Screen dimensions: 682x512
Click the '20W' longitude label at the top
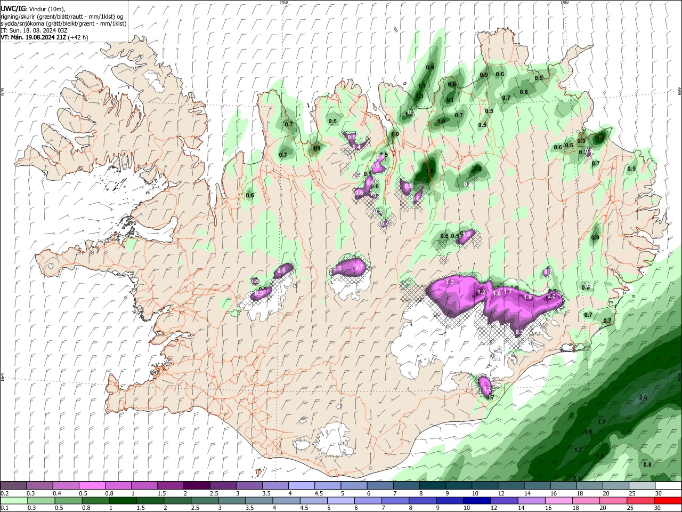[x=284, y=3]
